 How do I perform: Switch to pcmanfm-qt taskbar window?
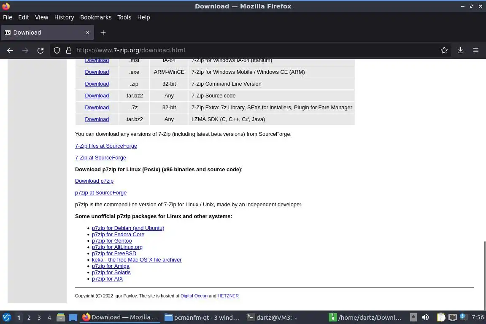202,317
